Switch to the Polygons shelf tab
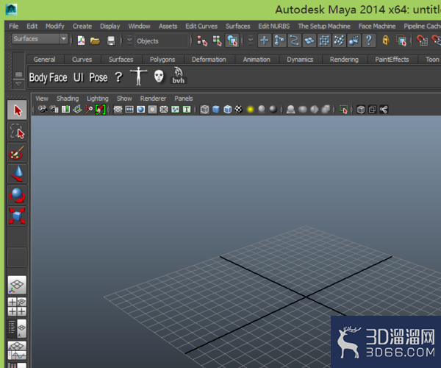Image resolution: width=441 pixels, height=368 pixels. click(162, 60)
